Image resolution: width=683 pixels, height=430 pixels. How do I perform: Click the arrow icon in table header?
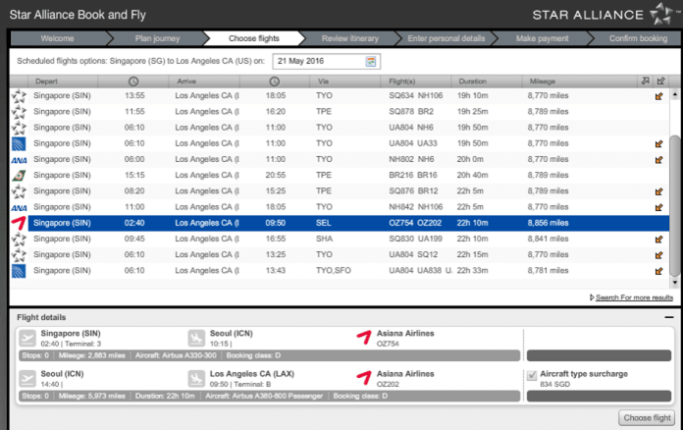point(645,81)
